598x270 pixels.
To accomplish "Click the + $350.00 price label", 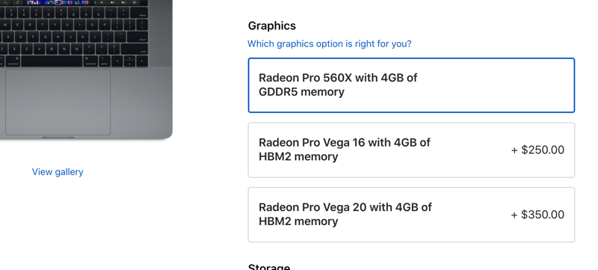I will pos(537,215).
